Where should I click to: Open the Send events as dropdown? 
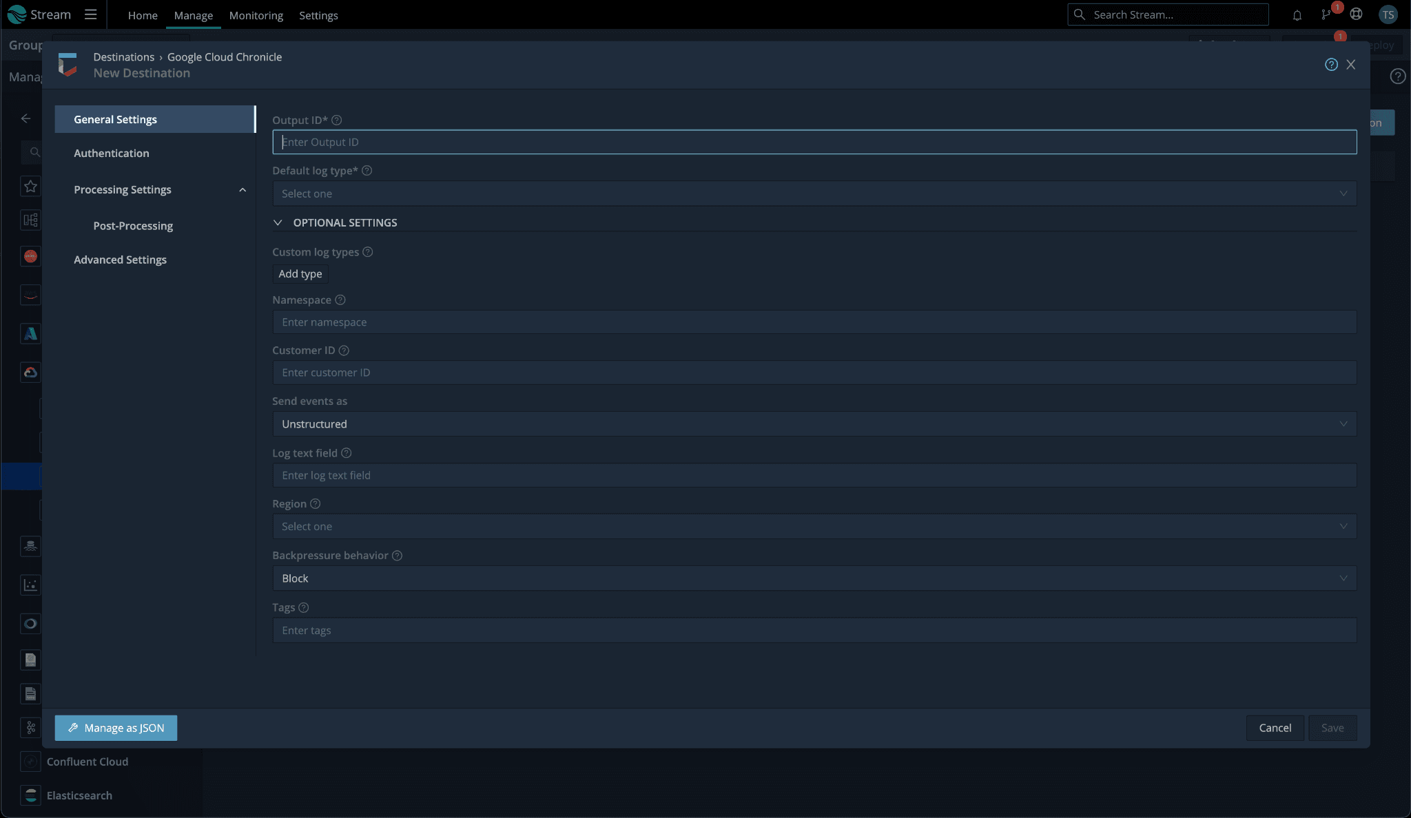coord(814,424)
